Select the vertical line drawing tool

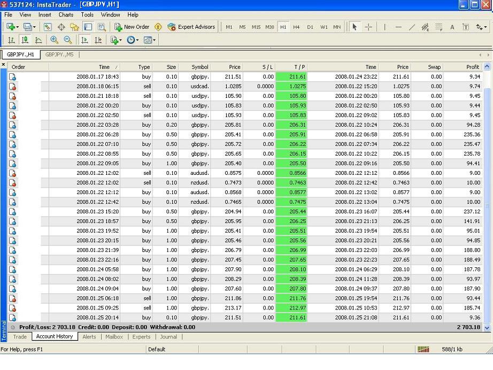[x=384, y=27]
